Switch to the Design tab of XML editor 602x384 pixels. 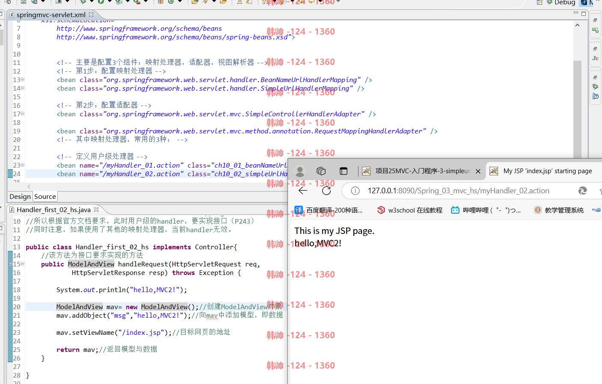20,197
